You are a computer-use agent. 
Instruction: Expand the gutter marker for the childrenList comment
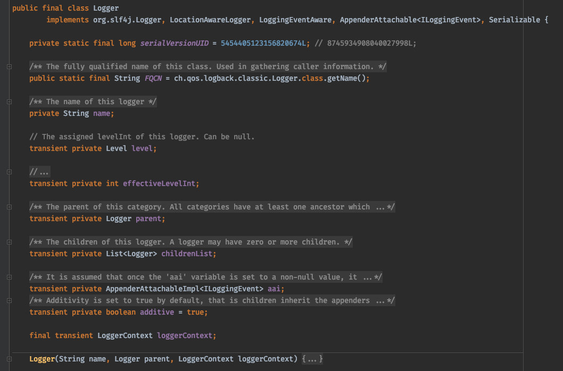pyautogui.click(x=9, y=242)
